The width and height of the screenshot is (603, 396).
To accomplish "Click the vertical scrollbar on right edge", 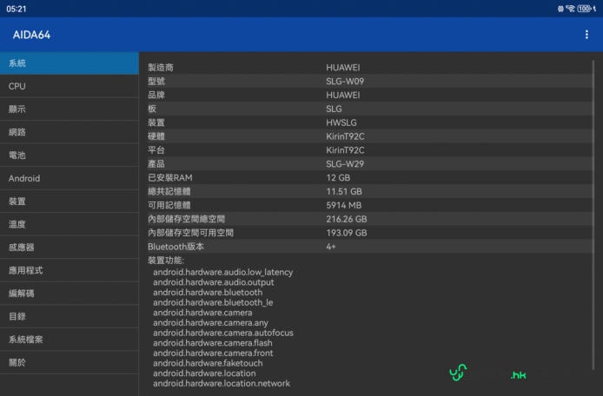I will [x=593, y=215].
